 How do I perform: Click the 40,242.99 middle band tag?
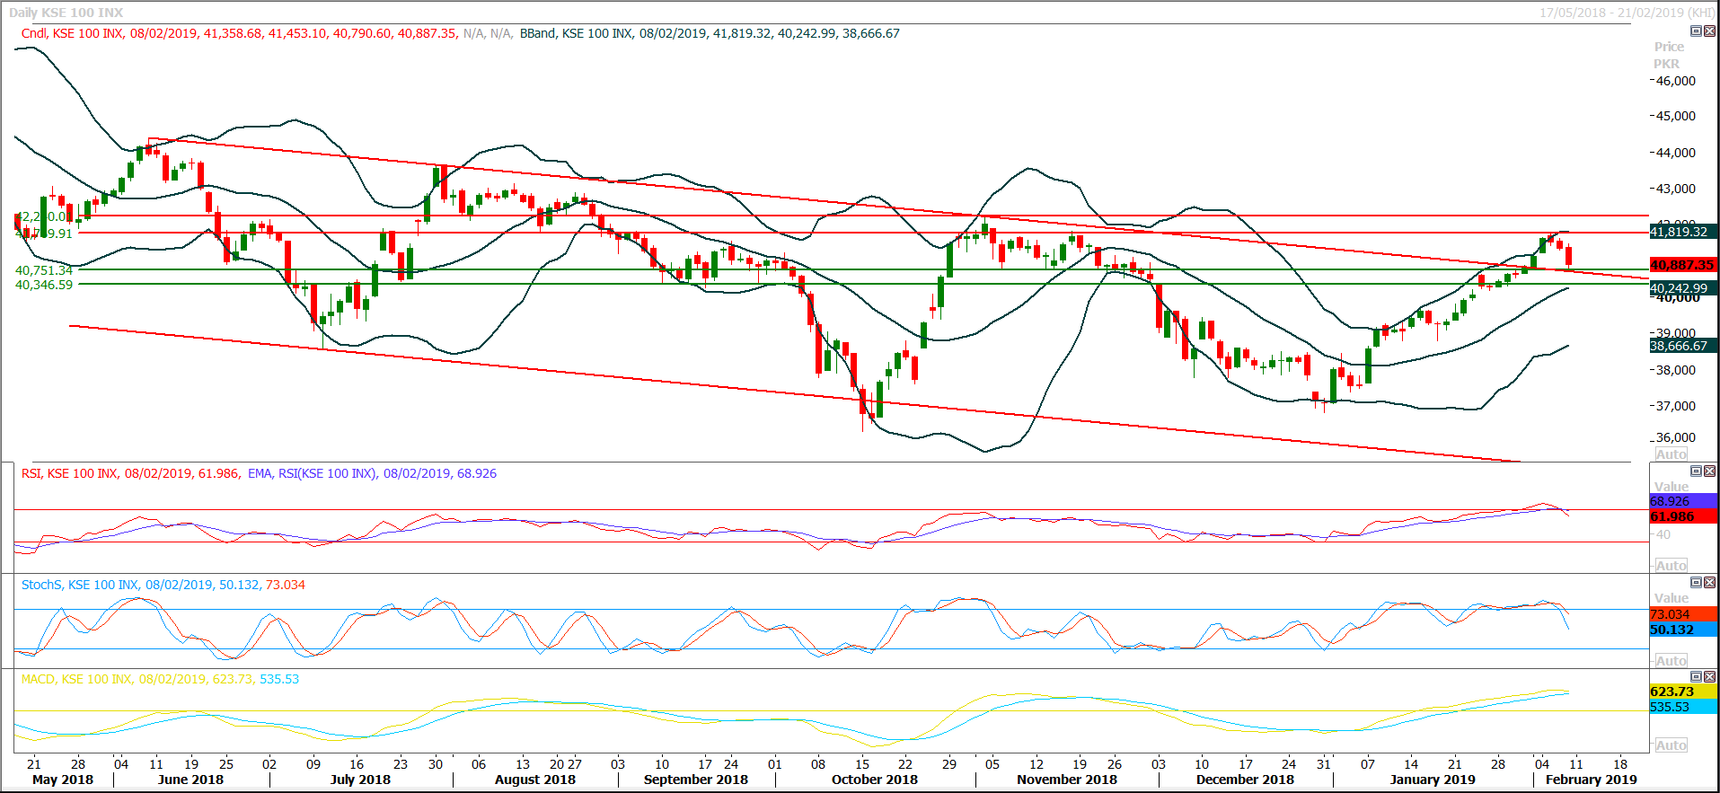[x=1683, y=288]
